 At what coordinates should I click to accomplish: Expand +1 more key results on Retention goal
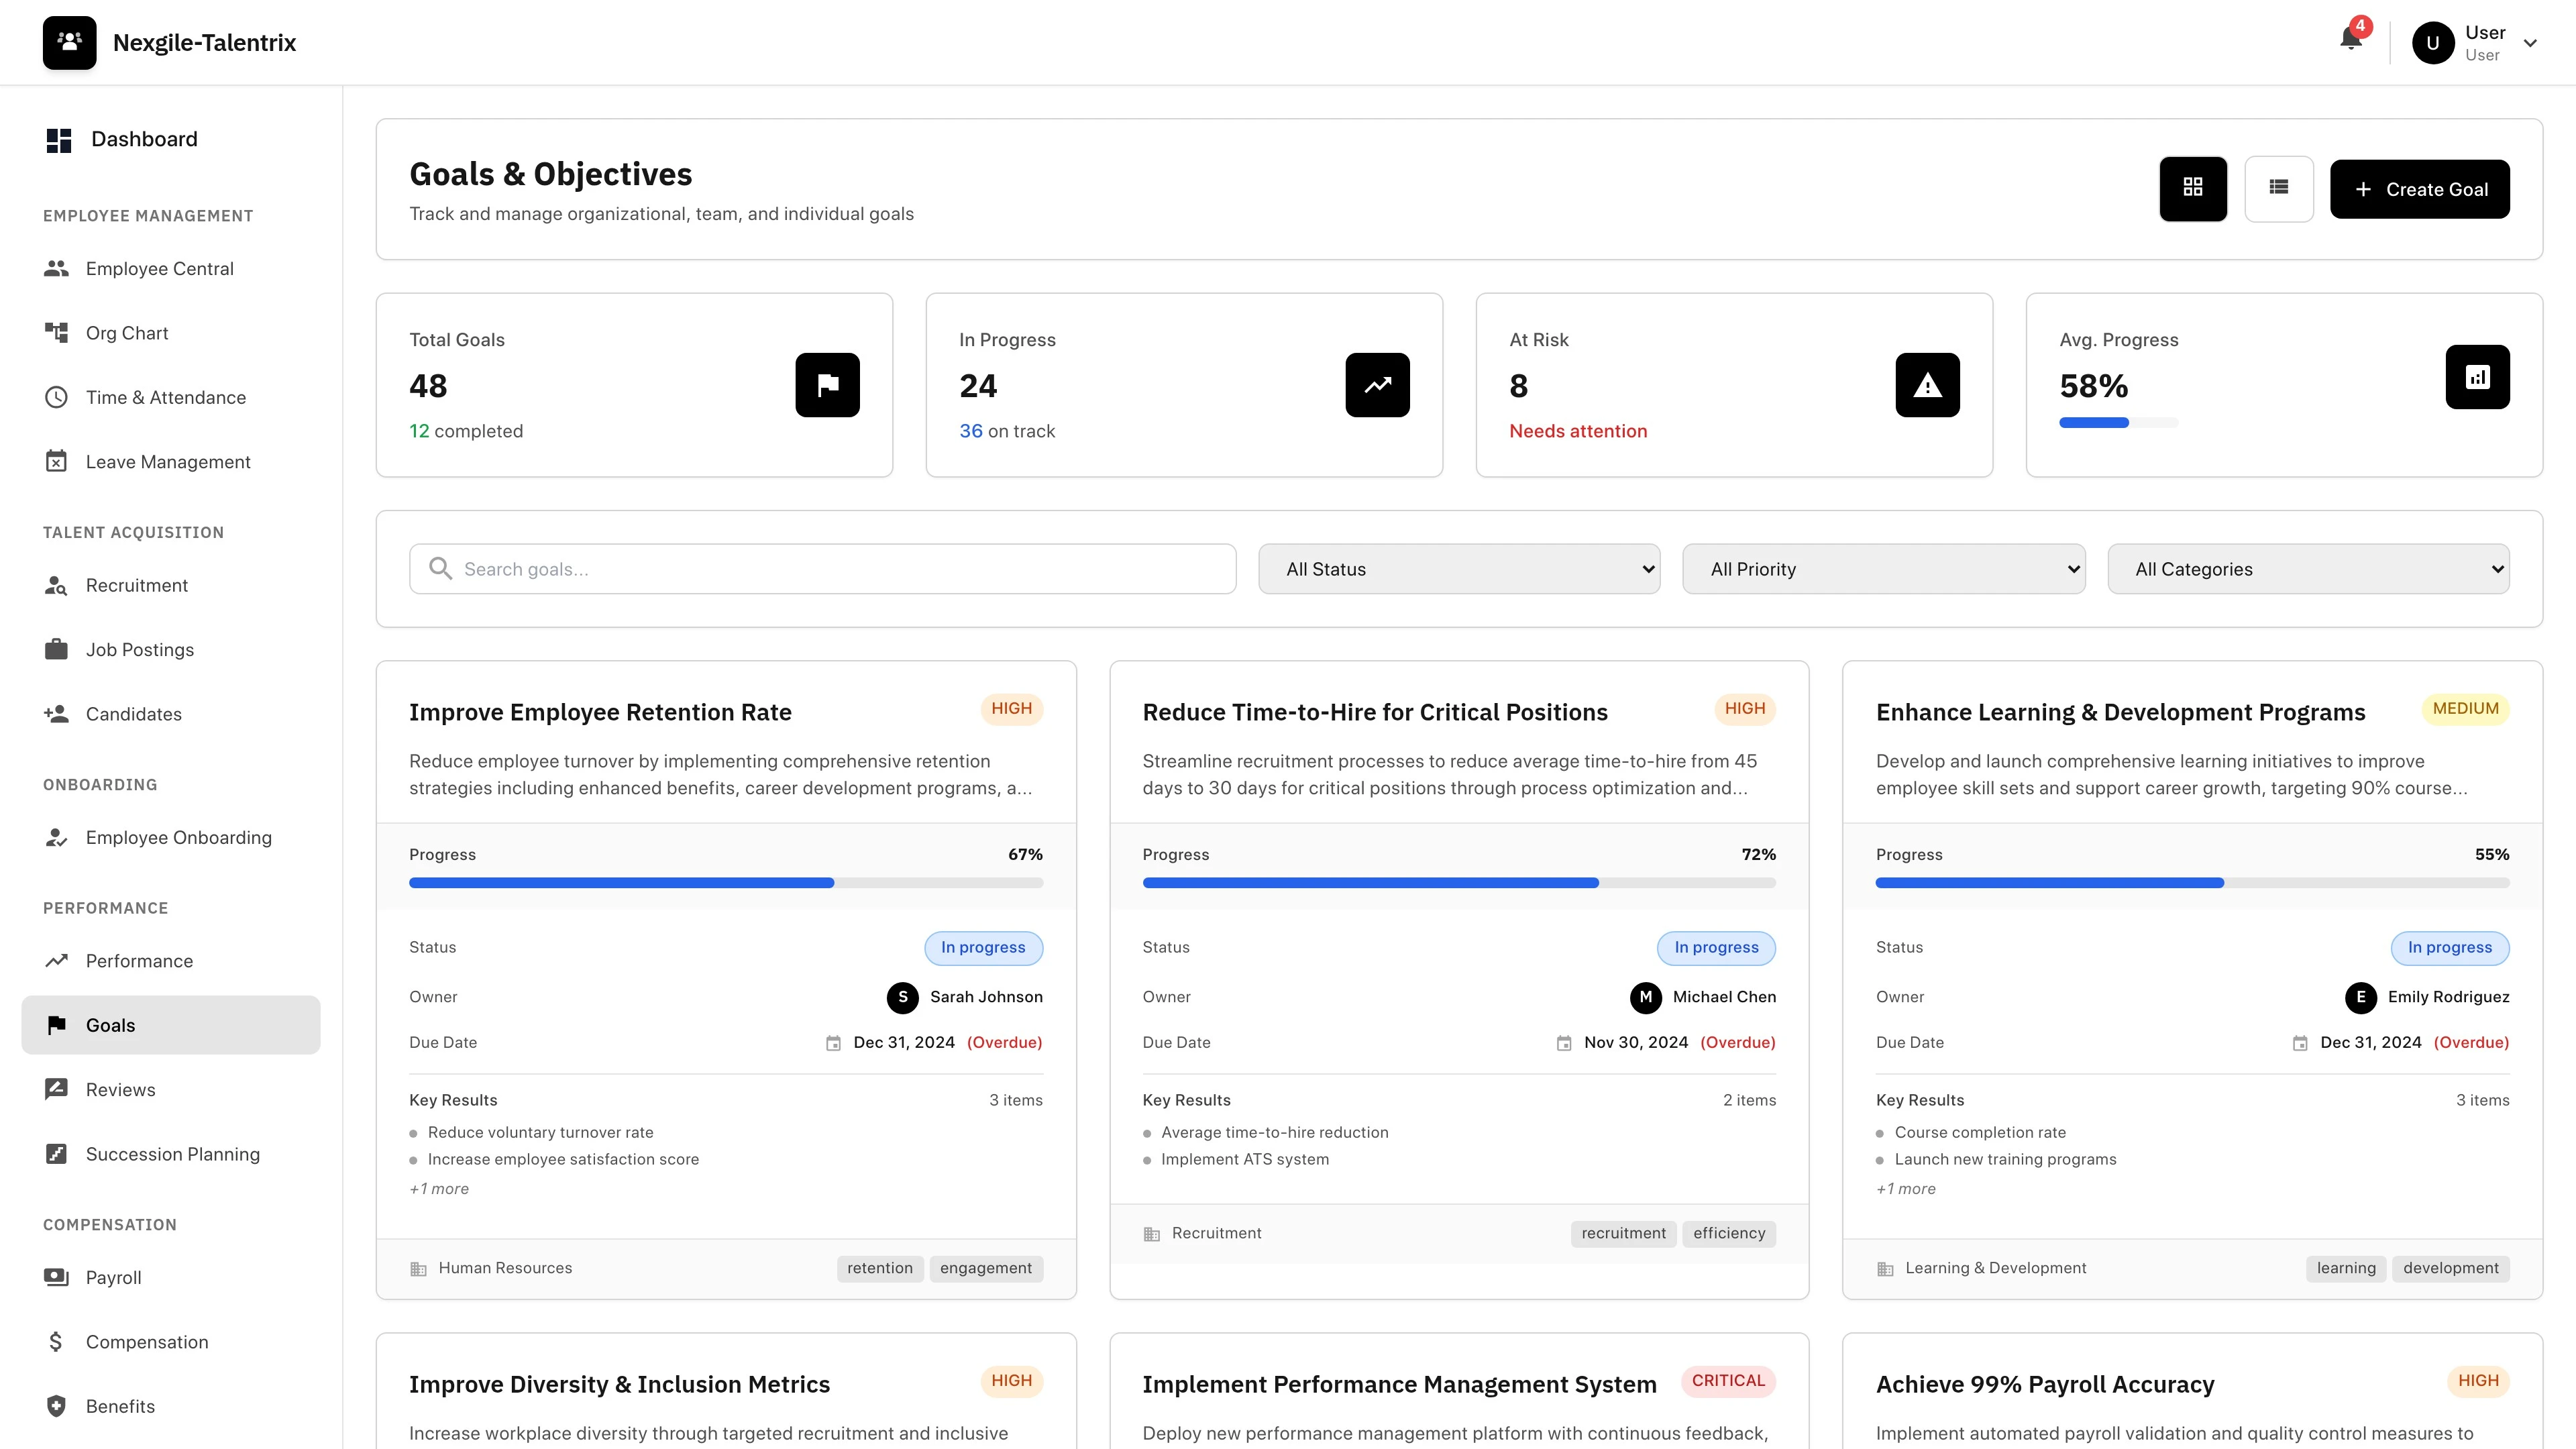tap(438, 1189)
